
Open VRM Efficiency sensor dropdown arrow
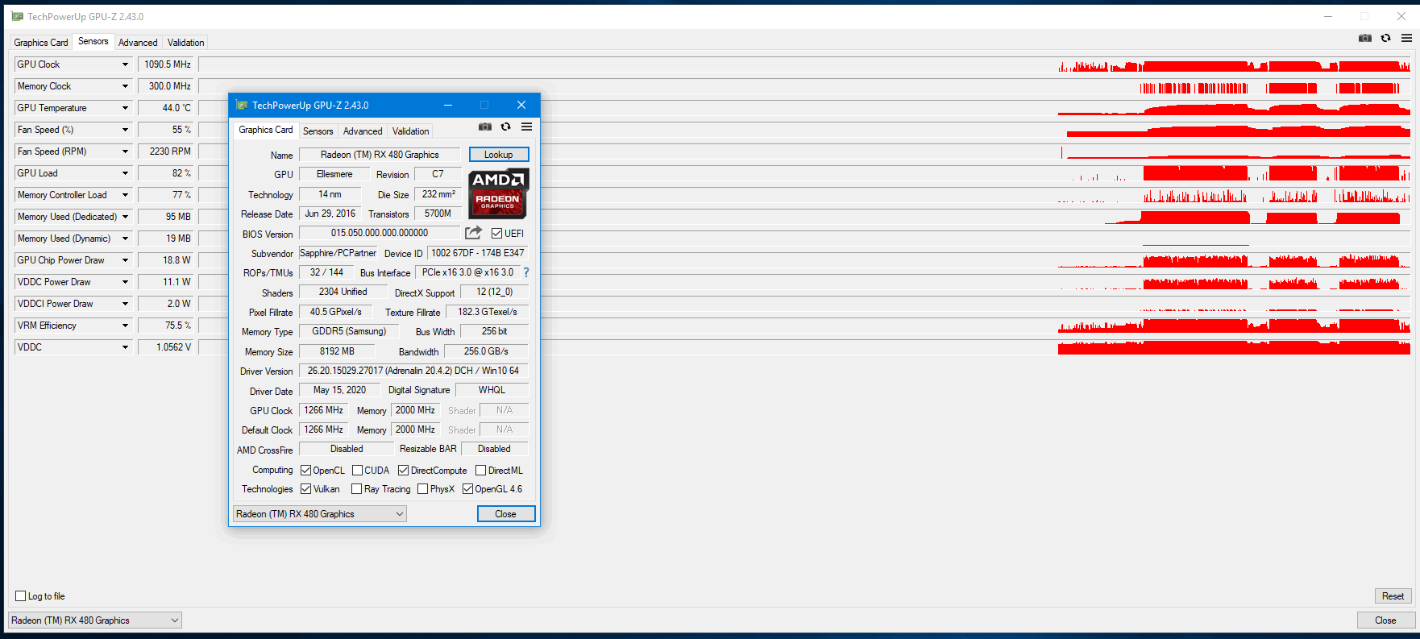coord(125,326)
